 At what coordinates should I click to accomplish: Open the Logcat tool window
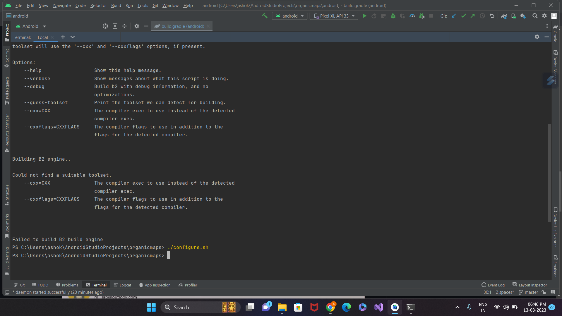[x=122, y=285]
